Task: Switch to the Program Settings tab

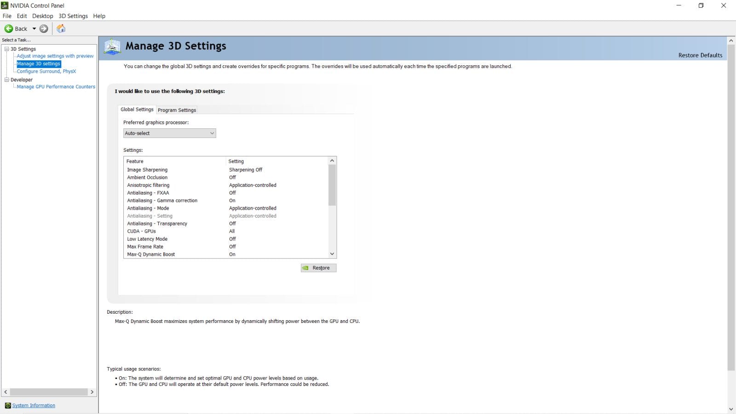Action: 177,110
